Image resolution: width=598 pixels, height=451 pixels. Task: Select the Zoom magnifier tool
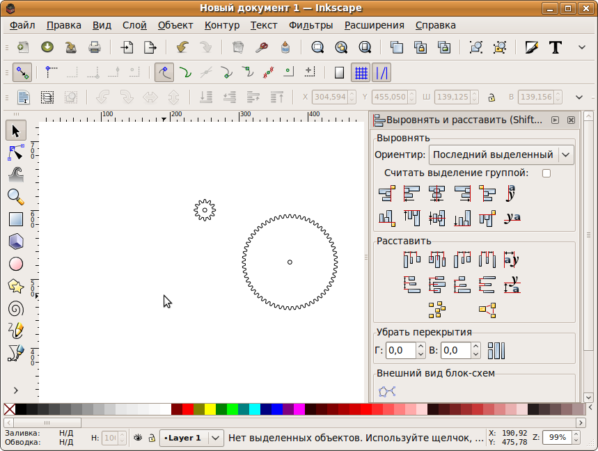[x=16, y=197]
